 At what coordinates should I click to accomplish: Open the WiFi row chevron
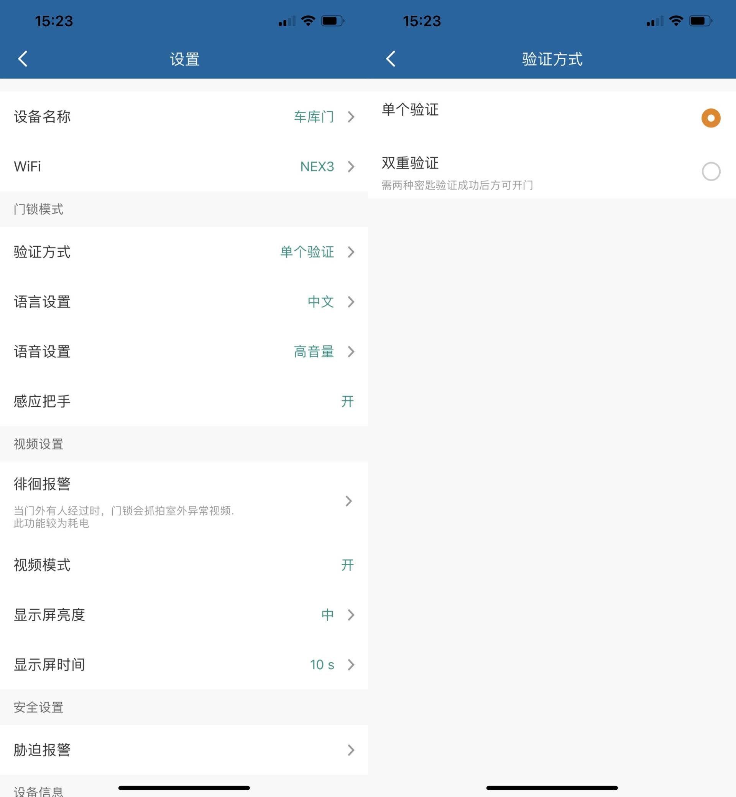[x=350, y=167]
